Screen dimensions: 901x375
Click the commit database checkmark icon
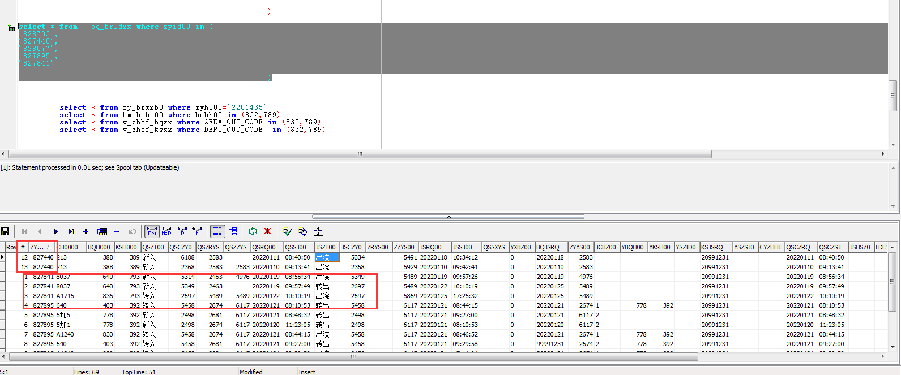click(x=287, y=231)
